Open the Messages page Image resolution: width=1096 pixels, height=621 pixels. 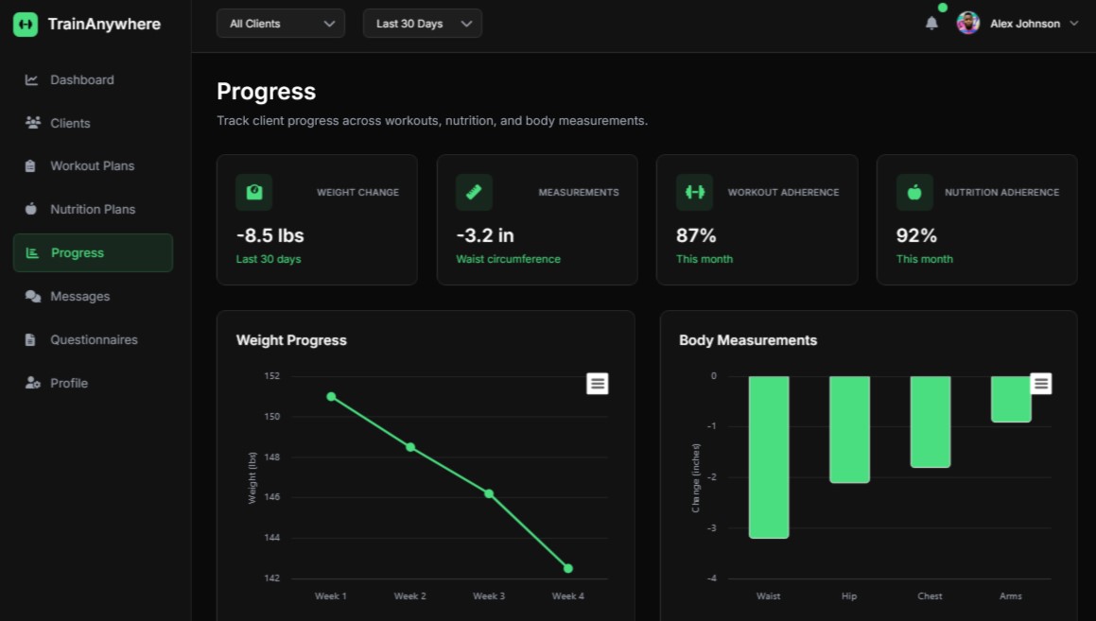[x=79, y=297]
